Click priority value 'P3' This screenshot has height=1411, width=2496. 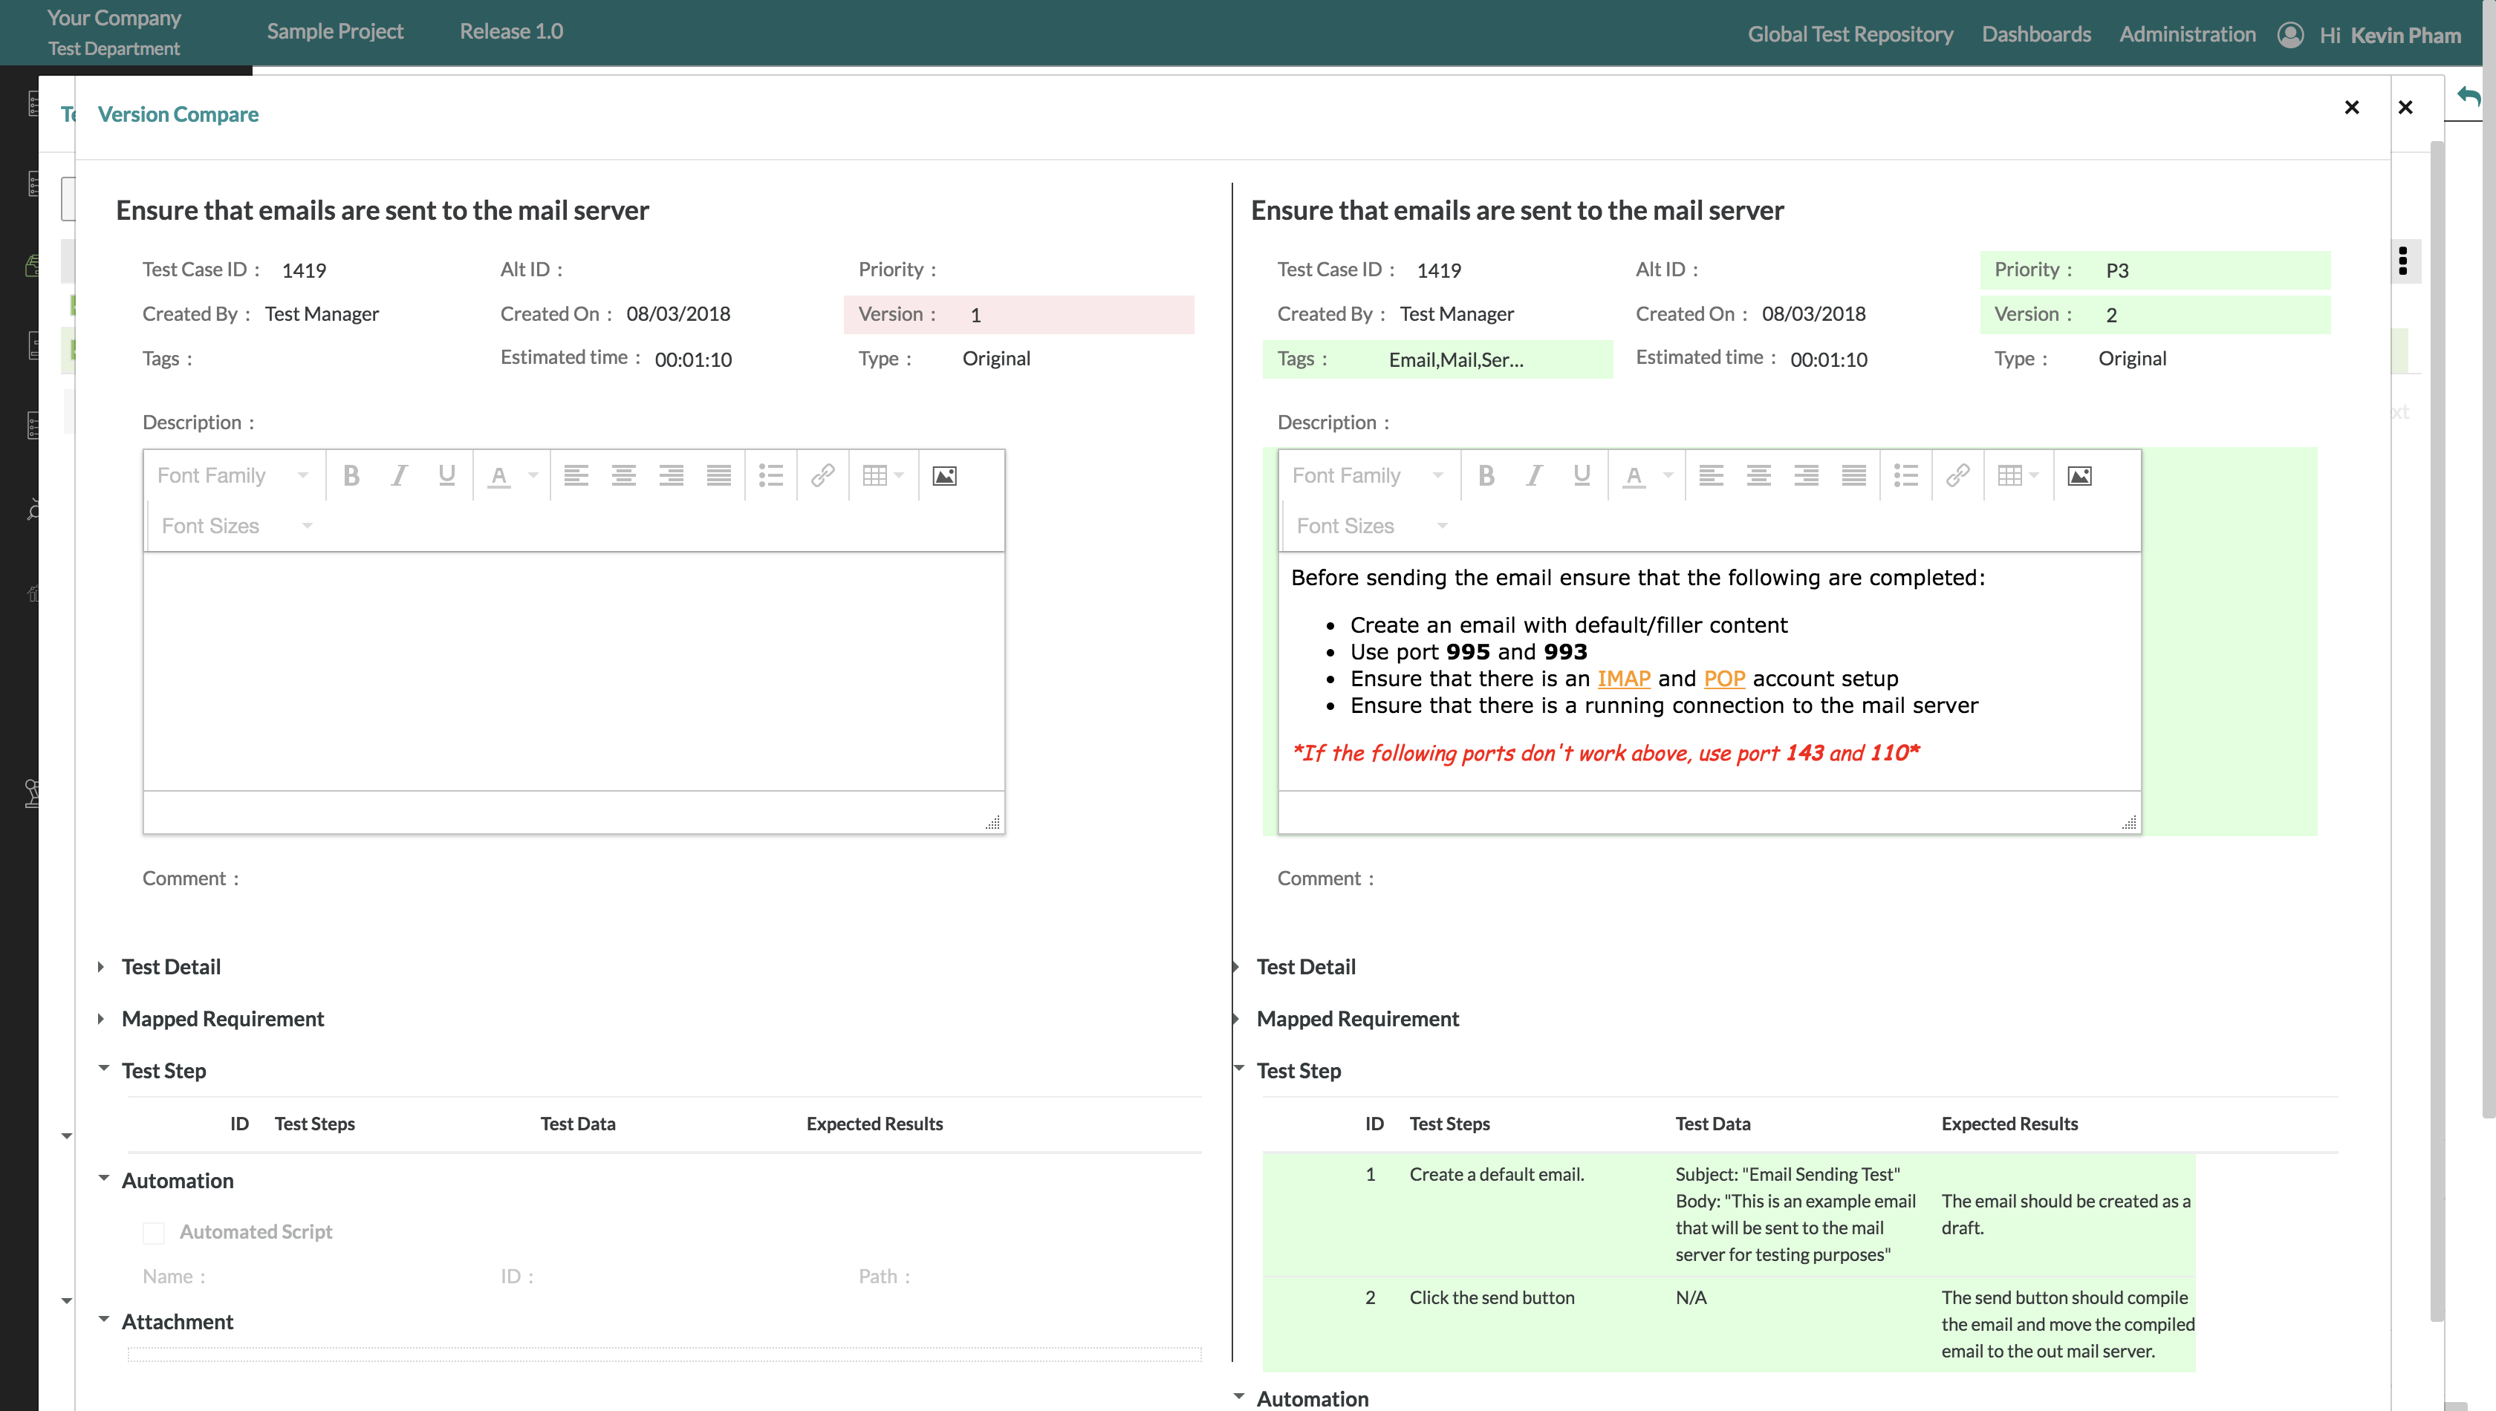pos(2117,270)
